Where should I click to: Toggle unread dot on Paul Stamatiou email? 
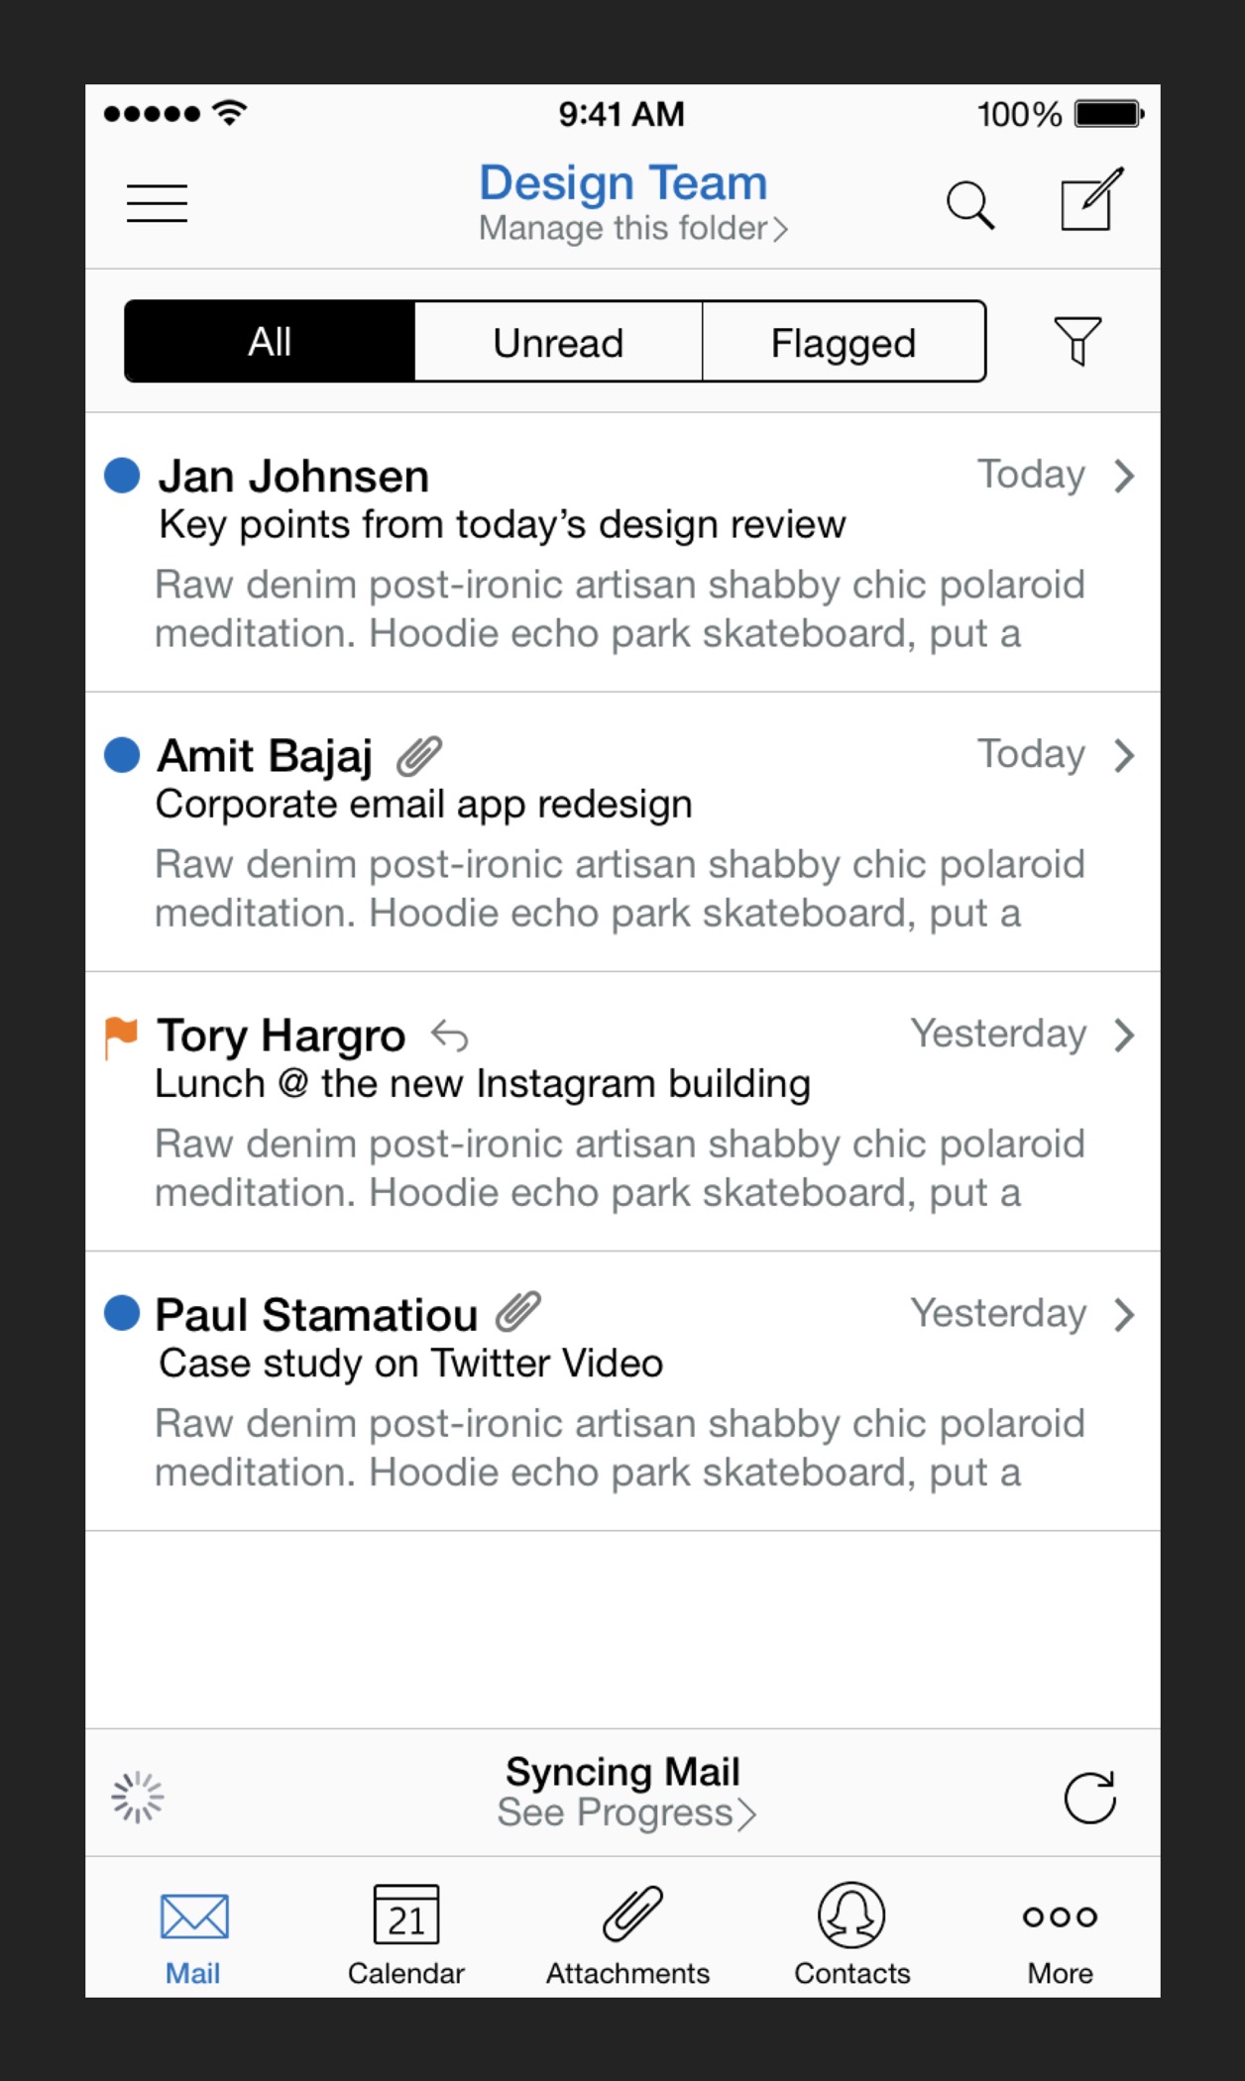(x=122, y=1313)
